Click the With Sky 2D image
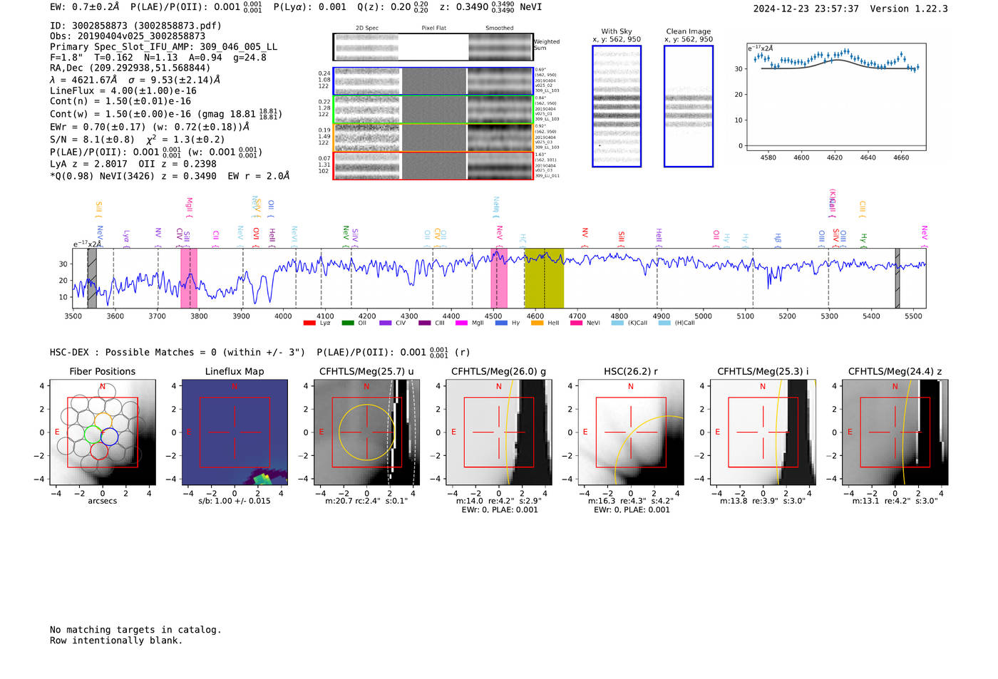This screenshot has width=998, height=679. 617,106
